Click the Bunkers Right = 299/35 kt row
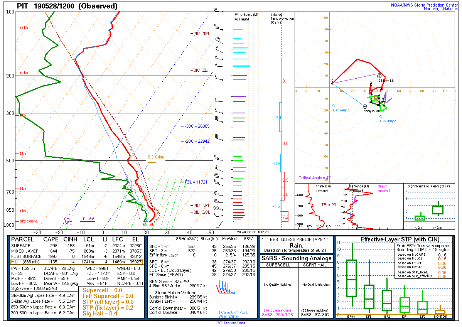Viewport: 462px width, 327px height. pyautogui.click(x=178, y=297)
